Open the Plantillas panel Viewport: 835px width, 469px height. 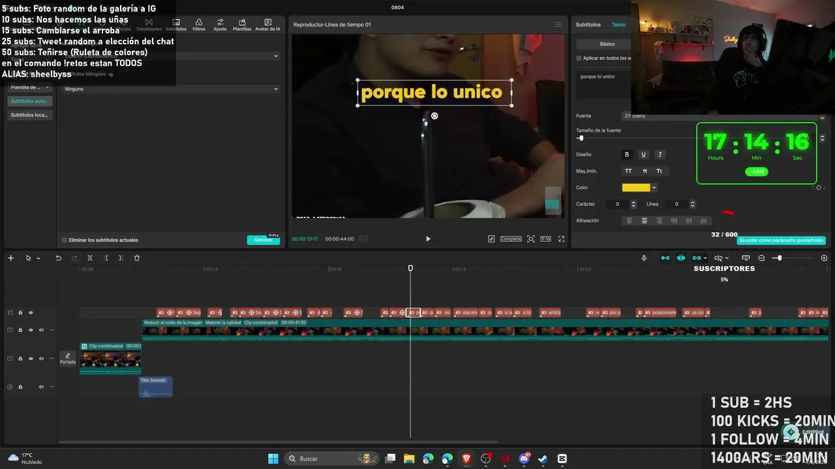tap(242, 25)
